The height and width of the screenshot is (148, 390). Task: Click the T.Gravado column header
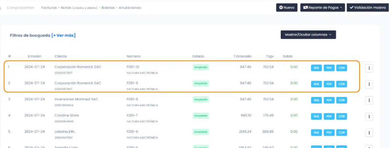242,56
